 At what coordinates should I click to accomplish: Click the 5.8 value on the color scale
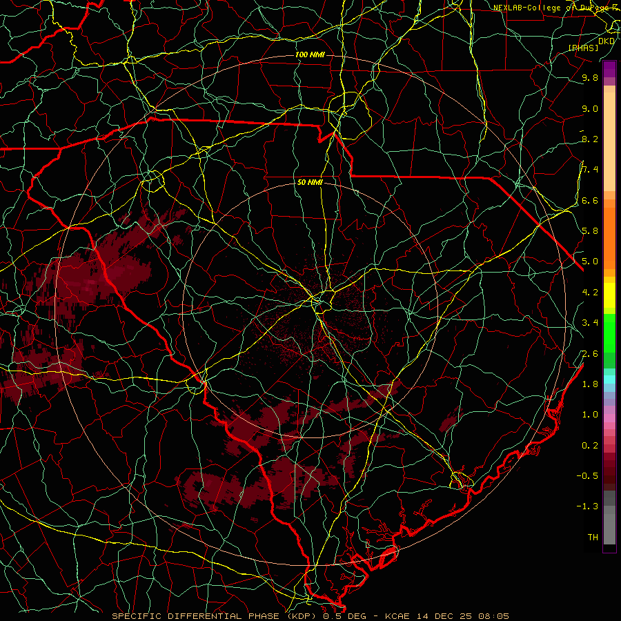[x=590, y=230]
